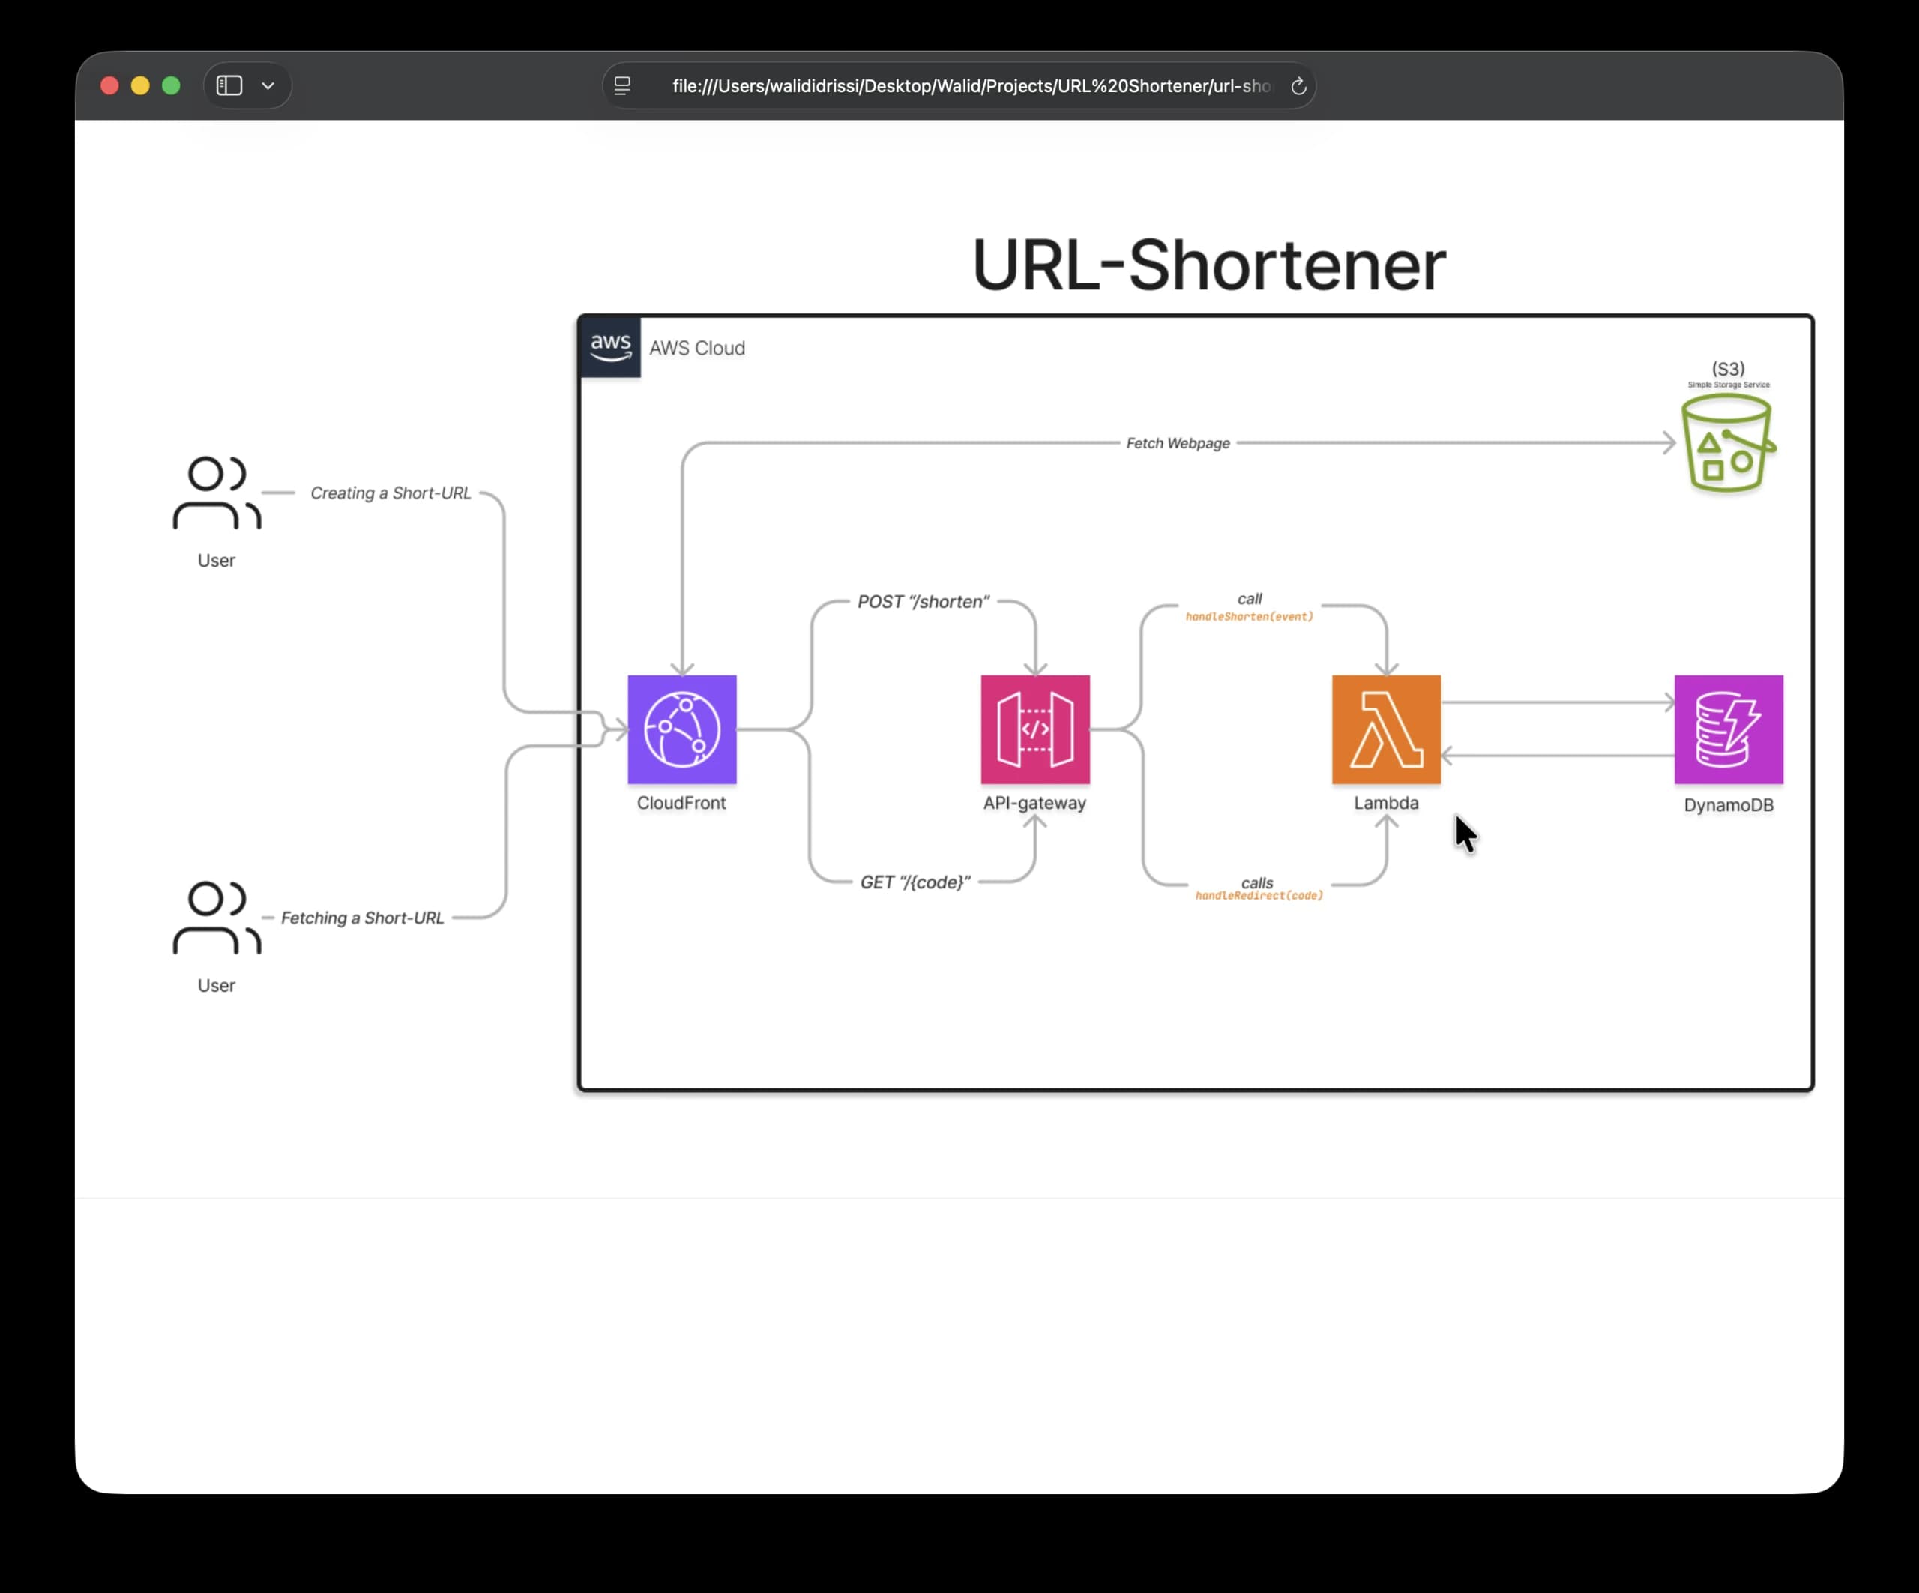Click the Fetch Webpage label
Viewport: 1919px width, 1593px height.
[1178, 443]
